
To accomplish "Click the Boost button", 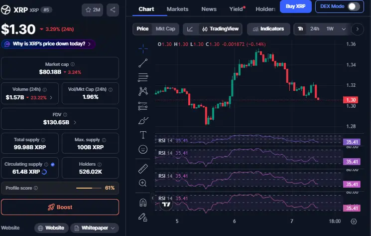I will point(60,207).
